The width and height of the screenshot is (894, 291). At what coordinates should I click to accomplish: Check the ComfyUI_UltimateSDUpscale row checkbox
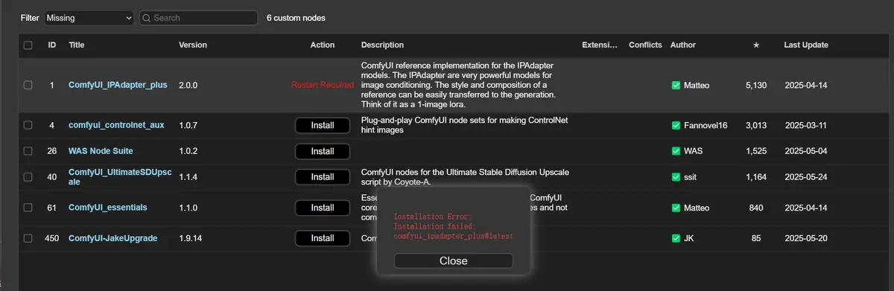[28, 176]
